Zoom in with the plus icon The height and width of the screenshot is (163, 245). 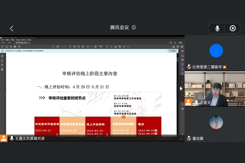click(x=83, y=46)
